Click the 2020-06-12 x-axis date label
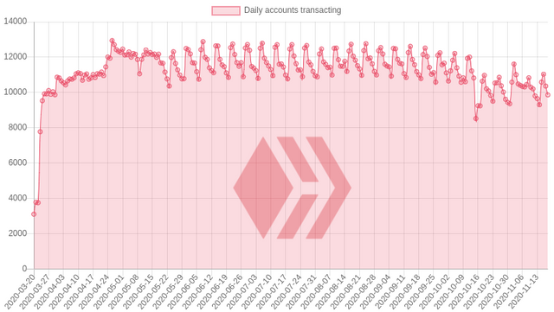Image resolution: width=554 pixels, height=312 pixels. [199, 290]
